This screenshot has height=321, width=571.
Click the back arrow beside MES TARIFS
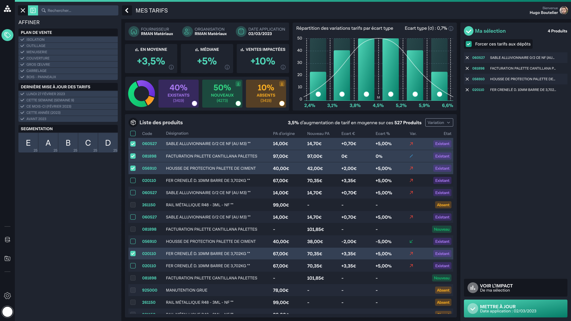tap(127, 10)
